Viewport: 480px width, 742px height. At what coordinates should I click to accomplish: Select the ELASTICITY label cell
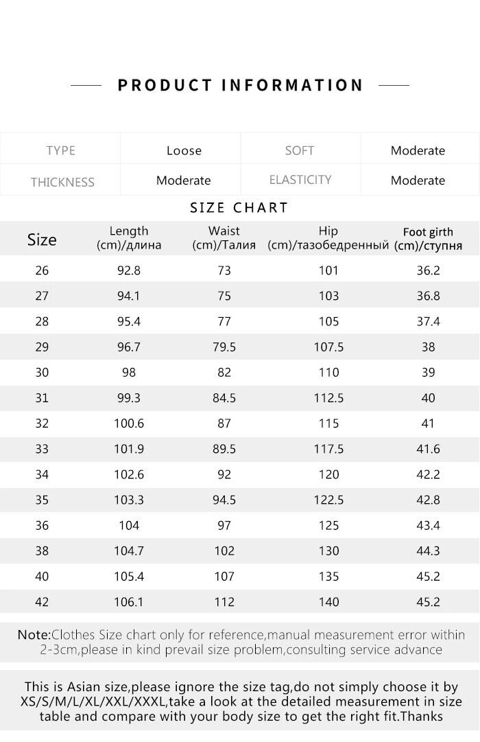(x=300, y=180)
